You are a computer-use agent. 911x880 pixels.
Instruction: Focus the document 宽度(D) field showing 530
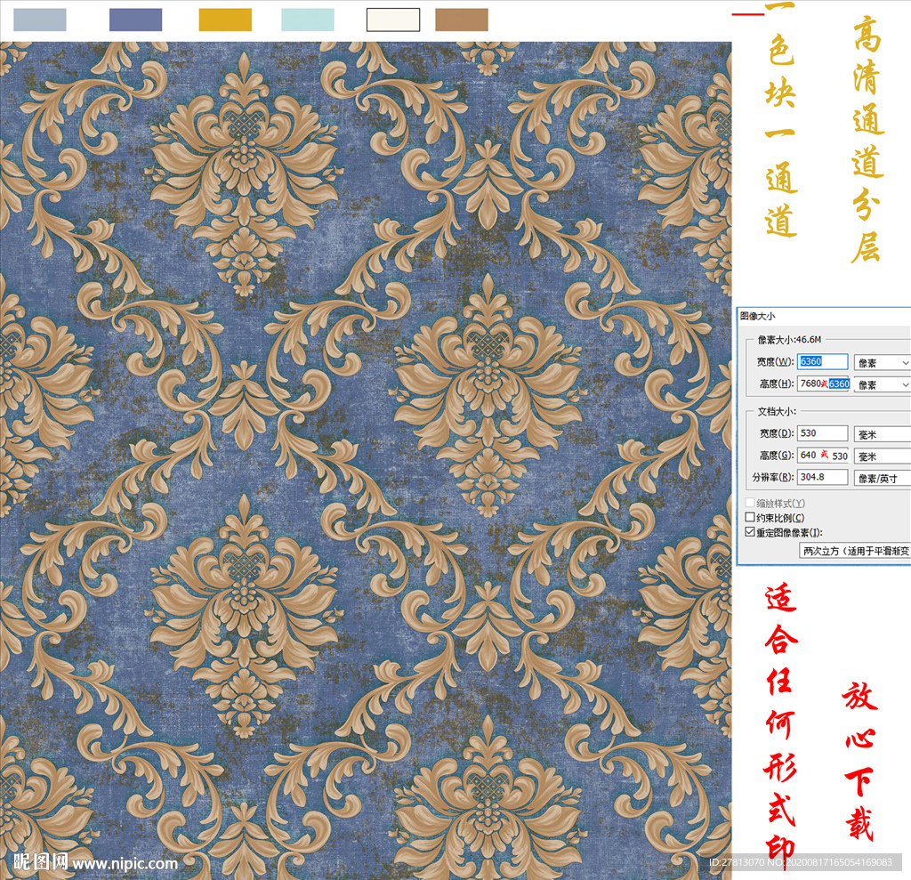coord(823,433)
